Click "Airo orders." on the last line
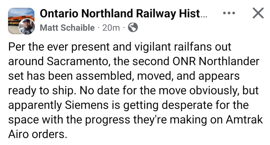The width and height of the screenshot is (270, 145). [x=38, y=134]
